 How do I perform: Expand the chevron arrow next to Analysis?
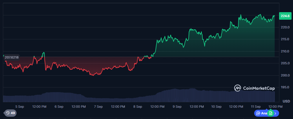(276, 113)
